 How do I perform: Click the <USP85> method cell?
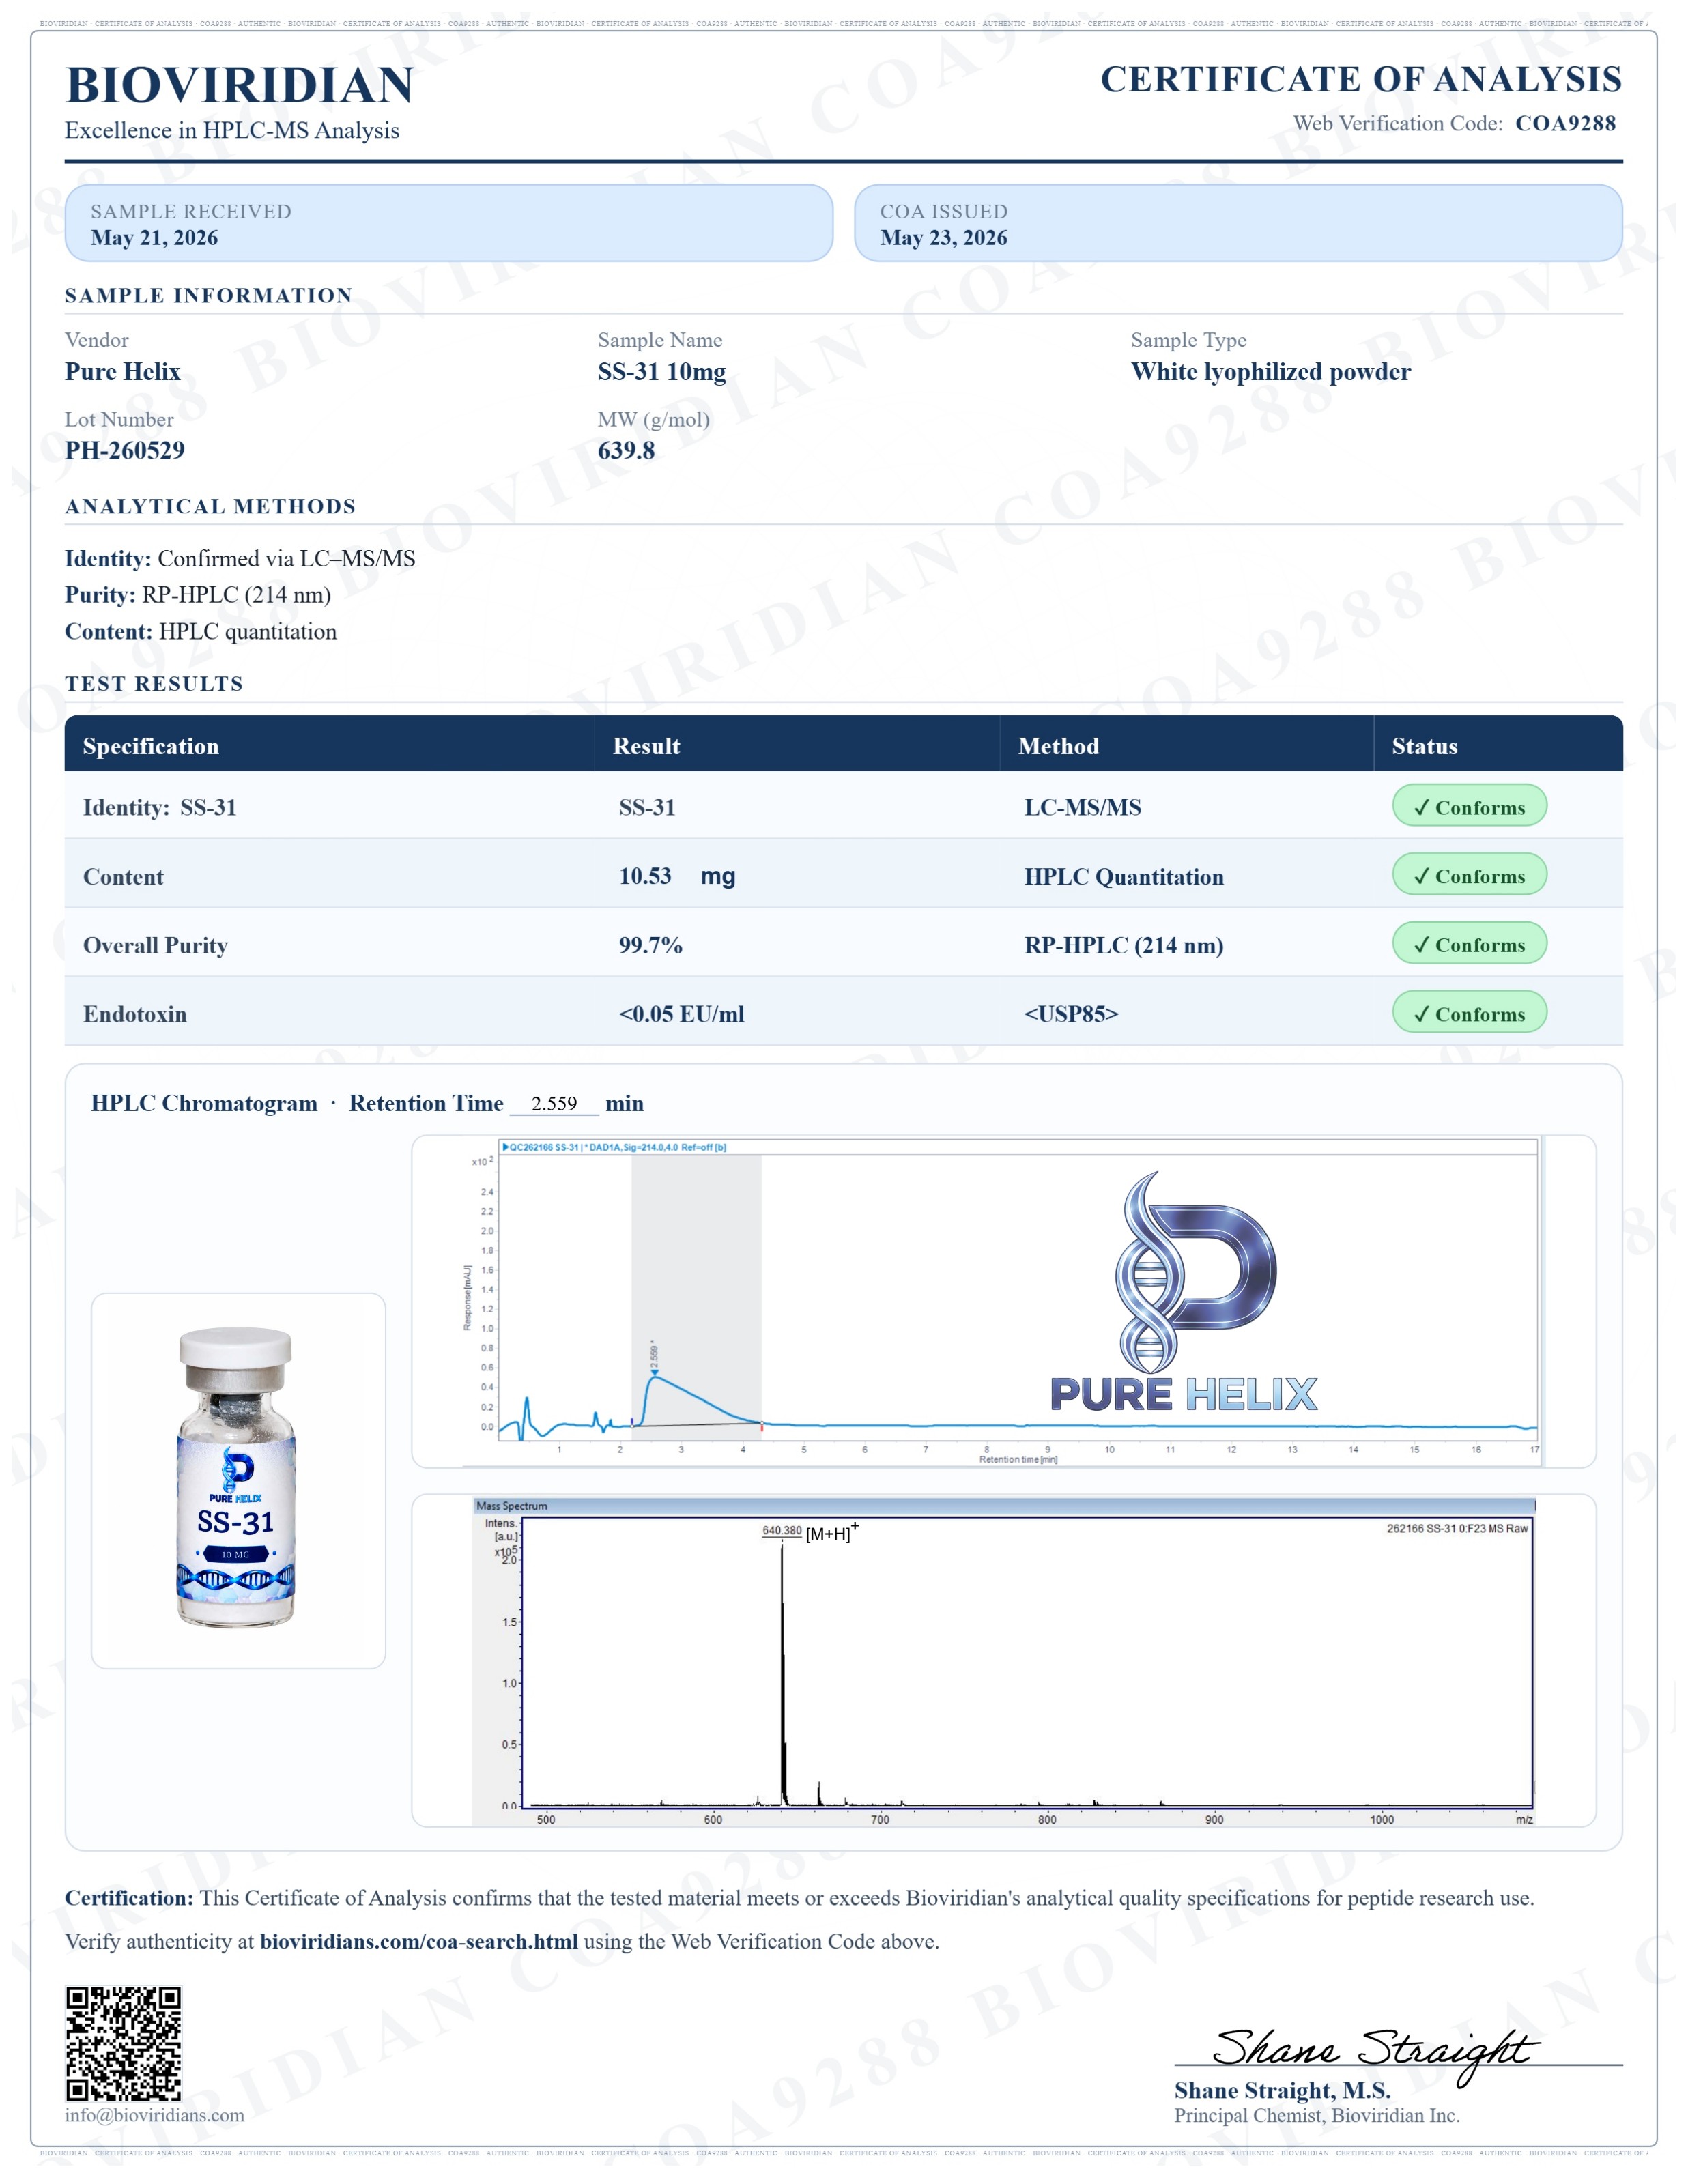click(1071, 1014)
